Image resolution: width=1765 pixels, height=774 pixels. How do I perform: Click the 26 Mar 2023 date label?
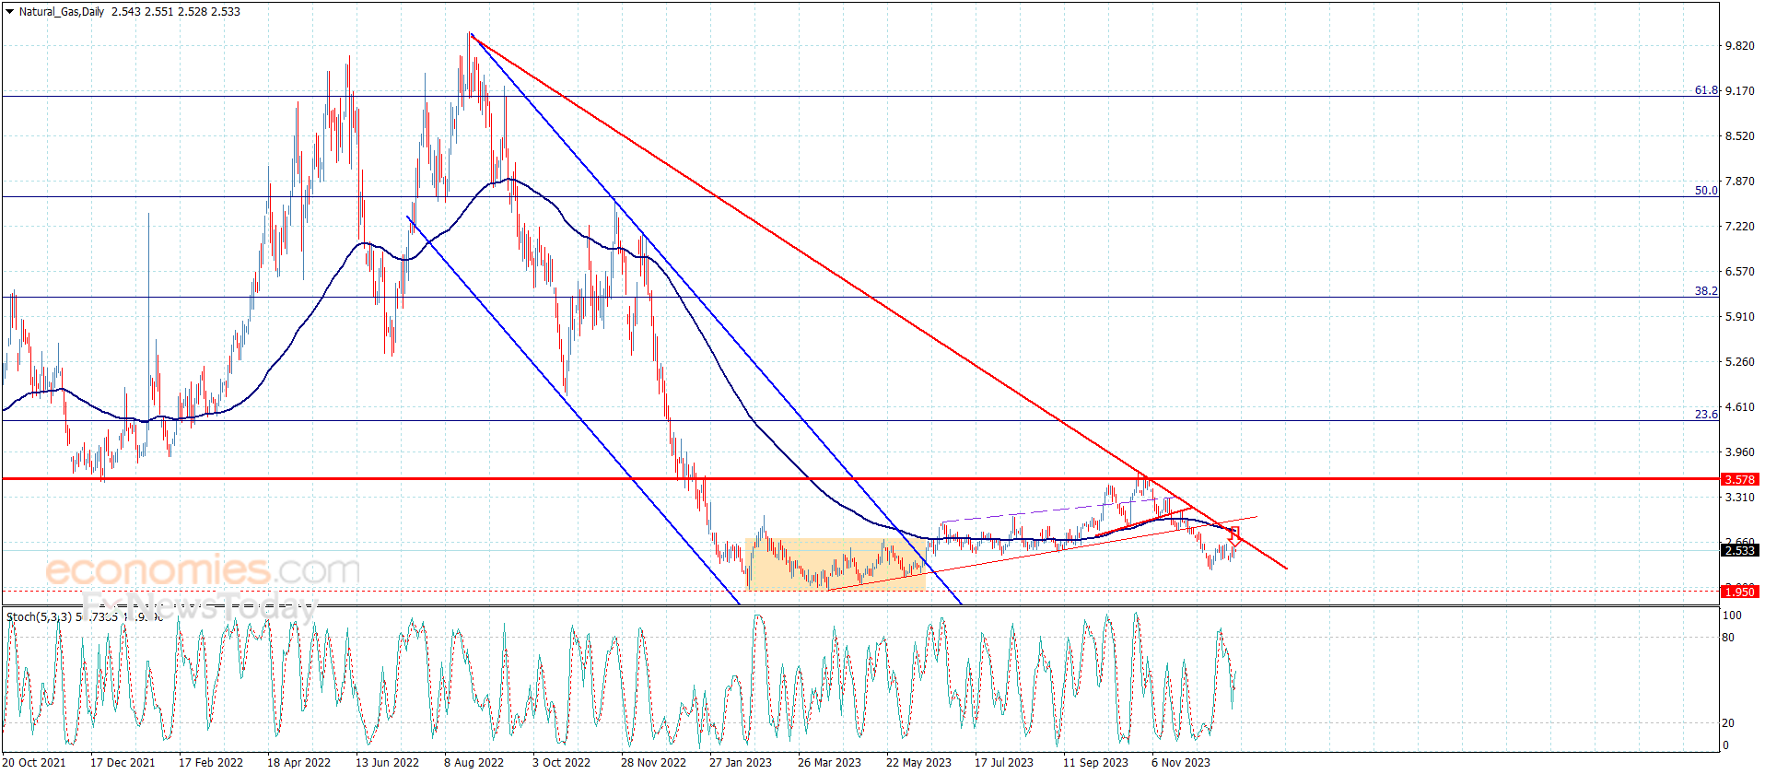(x=829, y=762)
